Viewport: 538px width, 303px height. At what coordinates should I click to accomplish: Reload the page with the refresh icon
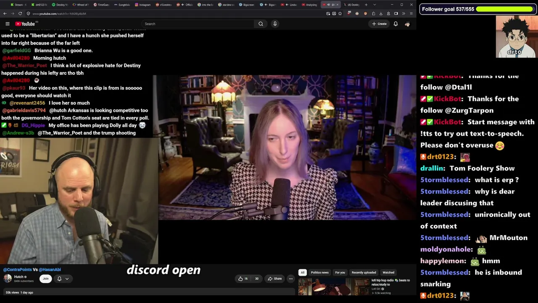click(x=20, y=13)
